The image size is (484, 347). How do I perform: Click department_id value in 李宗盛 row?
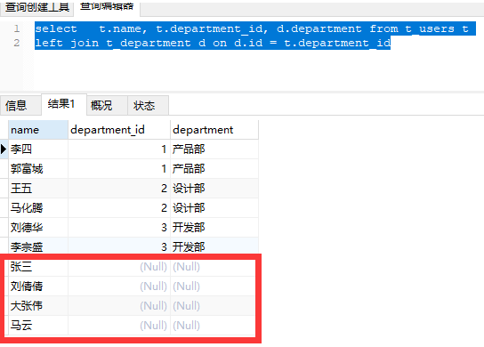pyautogui.click(x=119, y=246)
